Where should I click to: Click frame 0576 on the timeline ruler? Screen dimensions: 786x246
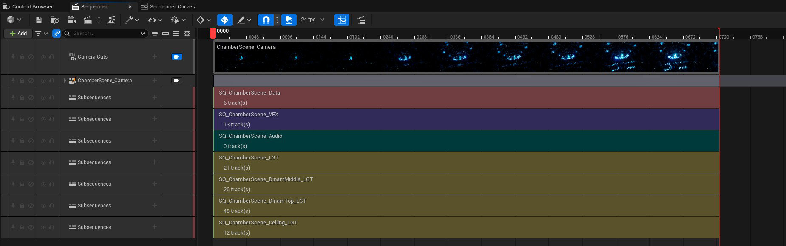click(x=623, y=37)
